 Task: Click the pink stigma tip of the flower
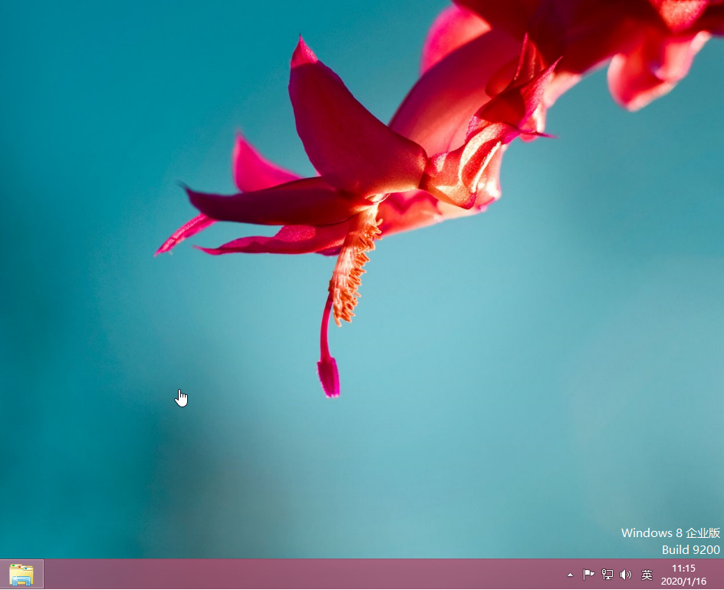click(329, 377)
